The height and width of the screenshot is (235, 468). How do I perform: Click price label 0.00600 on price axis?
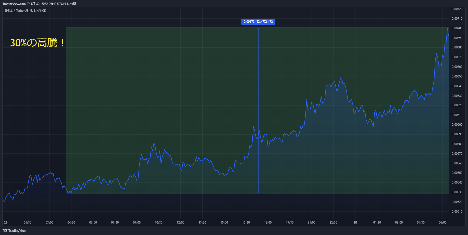tap(457, 125)
